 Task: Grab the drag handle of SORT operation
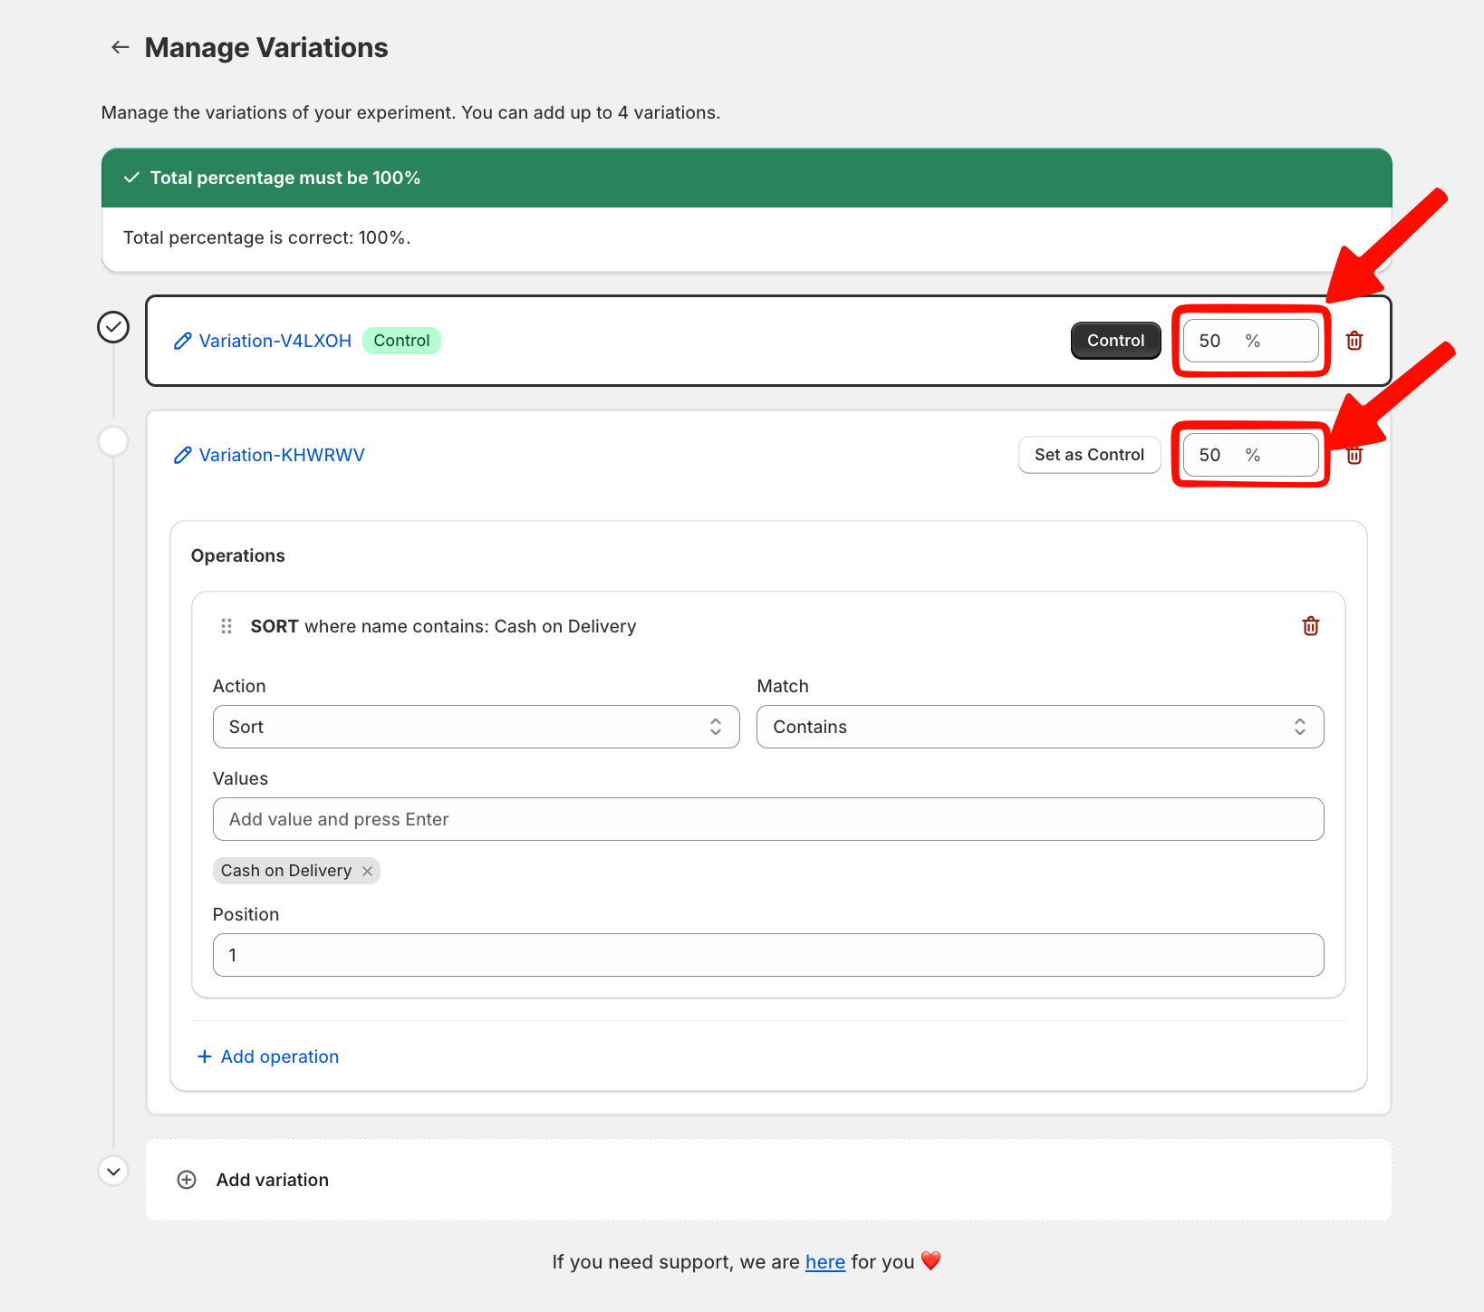[226, 626]
